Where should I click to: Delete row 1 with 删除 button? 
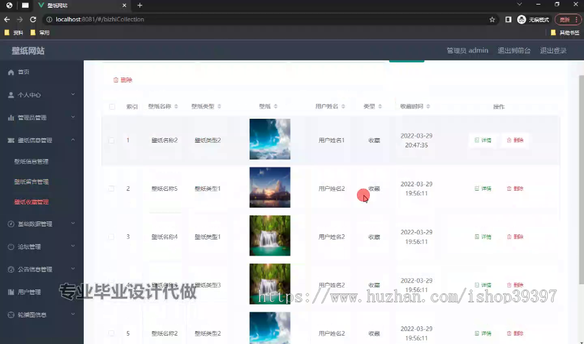(515, 140)
